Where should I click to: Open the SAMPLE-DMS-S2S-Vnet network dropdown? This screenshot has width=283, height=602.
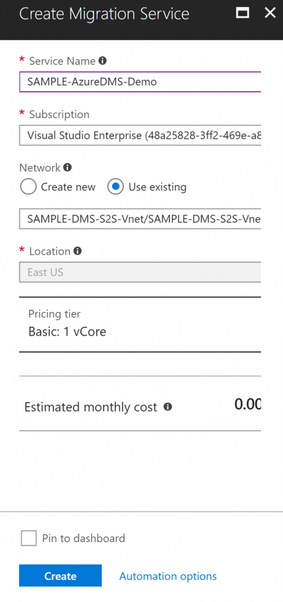click(x=140, y=219)
